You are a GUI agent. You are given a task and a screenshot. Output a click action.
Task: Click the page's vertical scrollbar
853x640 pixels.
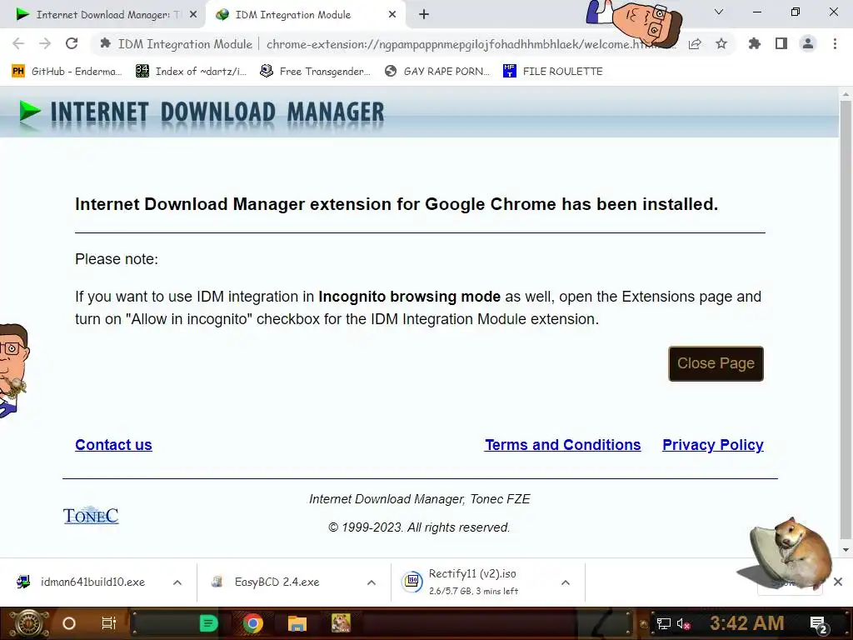(846, 318)
